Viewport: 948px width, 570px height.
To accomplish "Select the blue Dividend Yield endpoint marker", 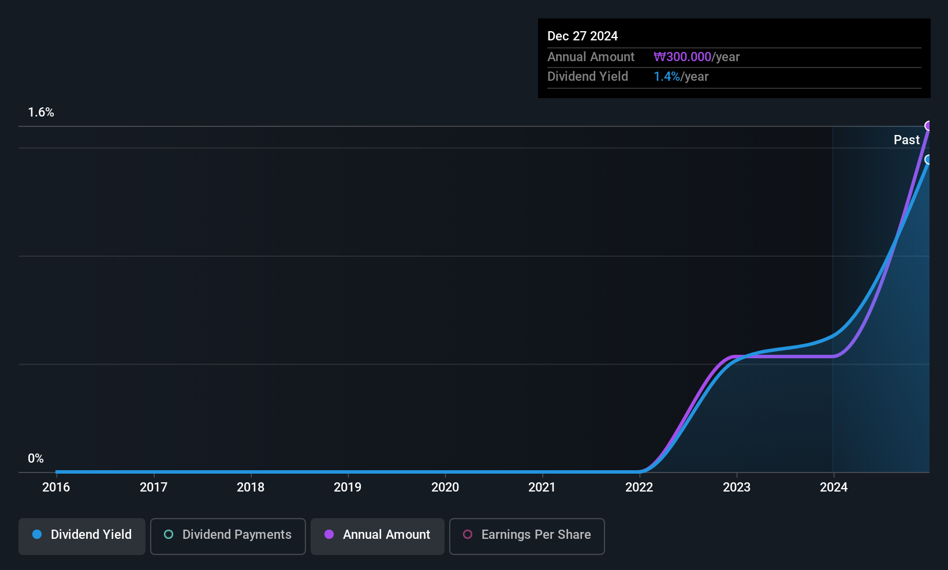I will pyautogui.click(x=928, y=160).
